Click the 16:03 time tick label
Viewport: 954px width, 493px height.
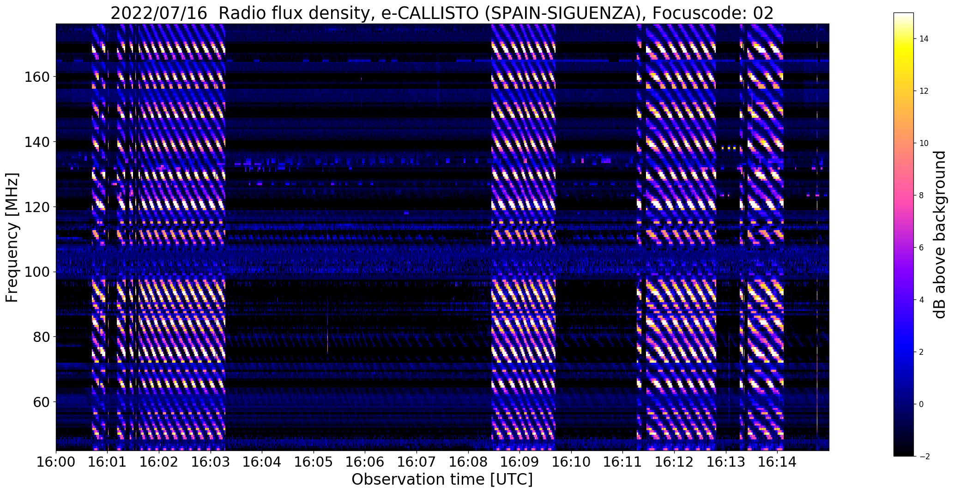point(211,461)
